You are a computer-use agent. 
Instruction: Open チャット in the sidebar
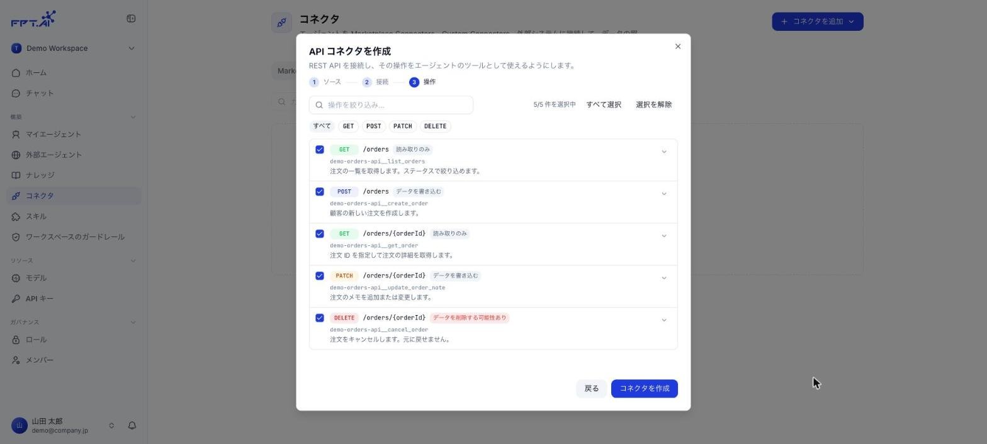(74, 94)
